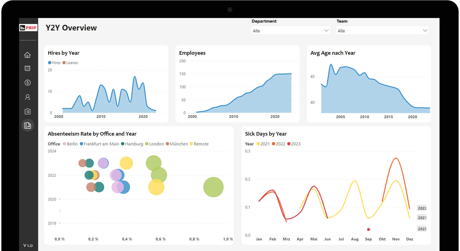
Task: Select Remote in the Office legend
Action: click(x=199, y=144)
